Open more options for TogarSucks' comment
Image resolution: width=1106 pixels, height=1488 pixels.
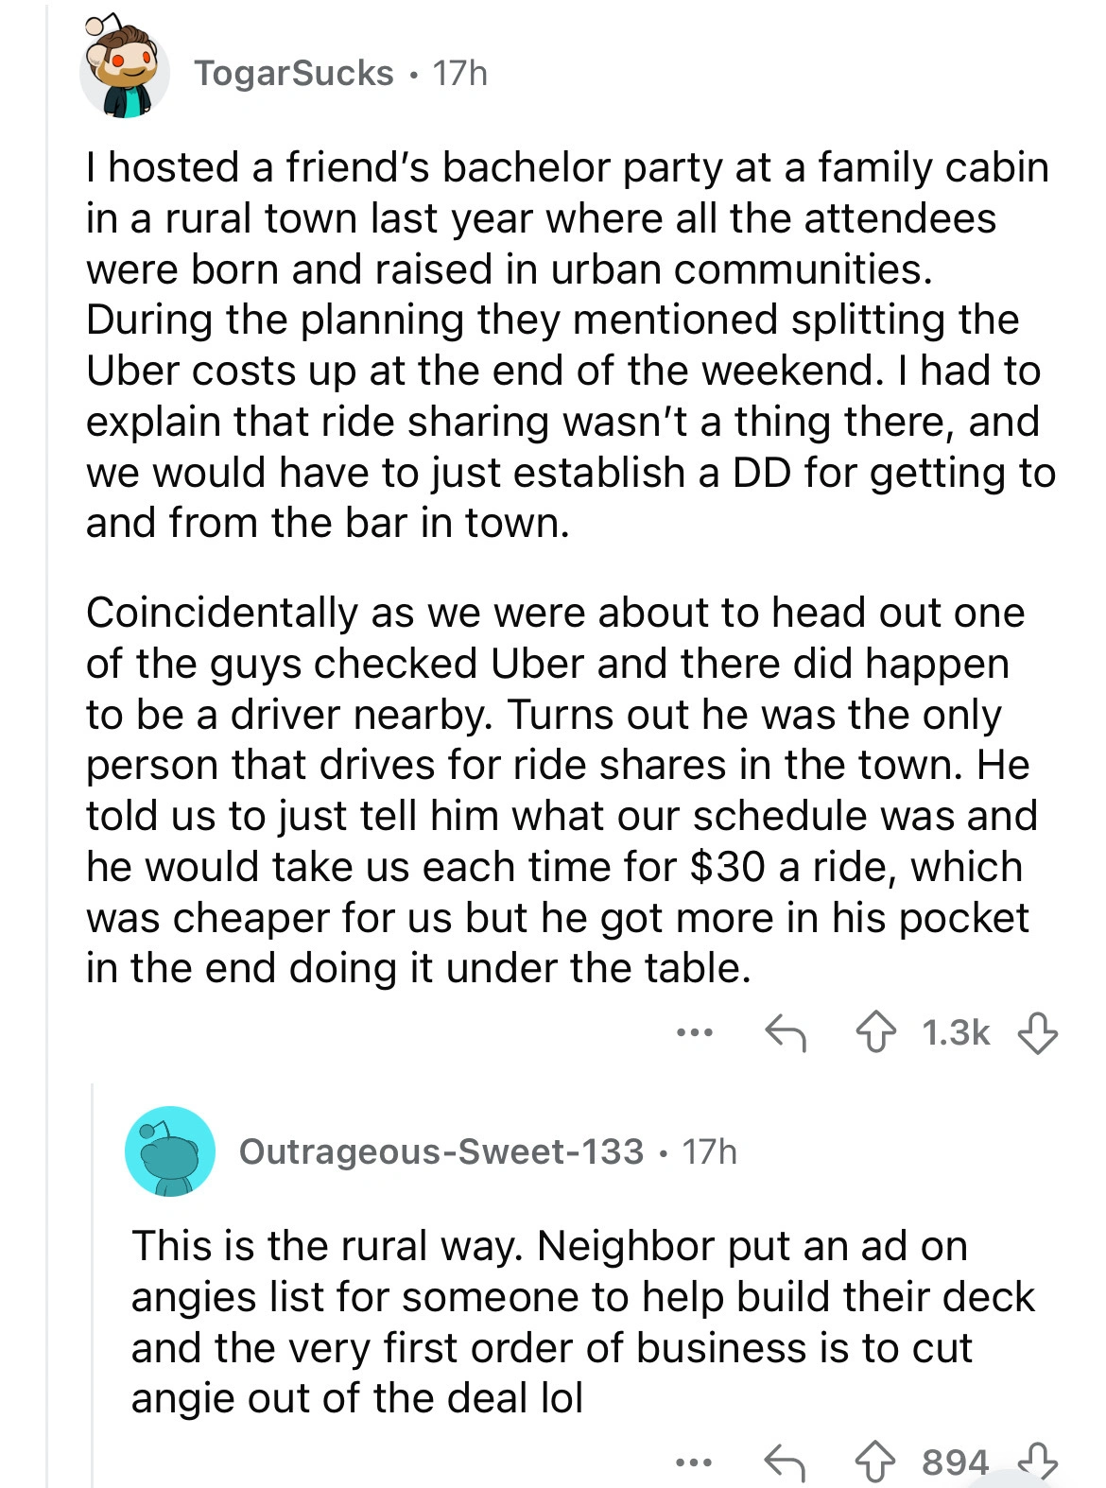pyautogui.click(x=694, y=1032)
